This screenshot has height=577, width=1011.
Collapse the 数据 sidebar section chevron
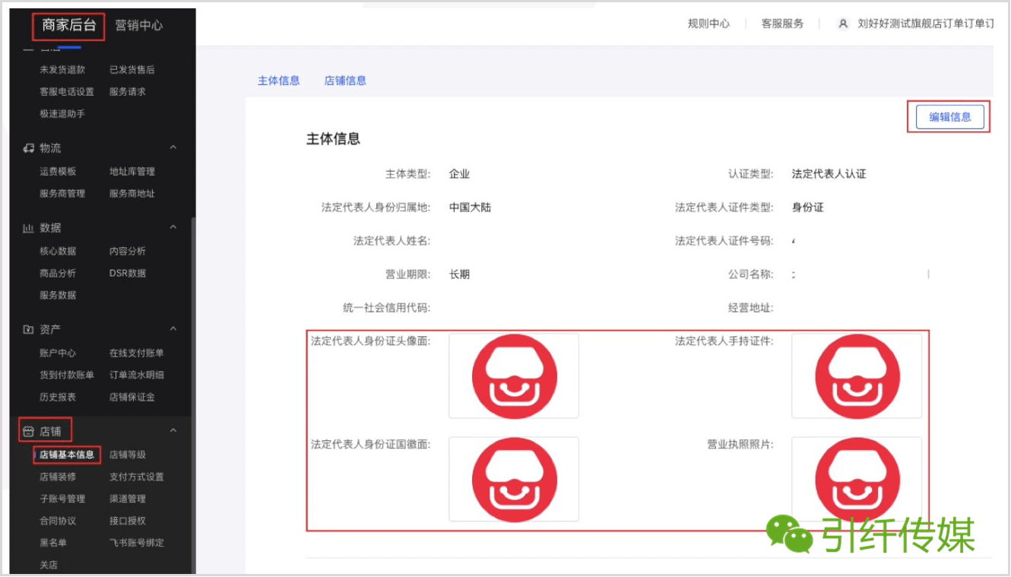pyautogui.click(x=173, y=227)
